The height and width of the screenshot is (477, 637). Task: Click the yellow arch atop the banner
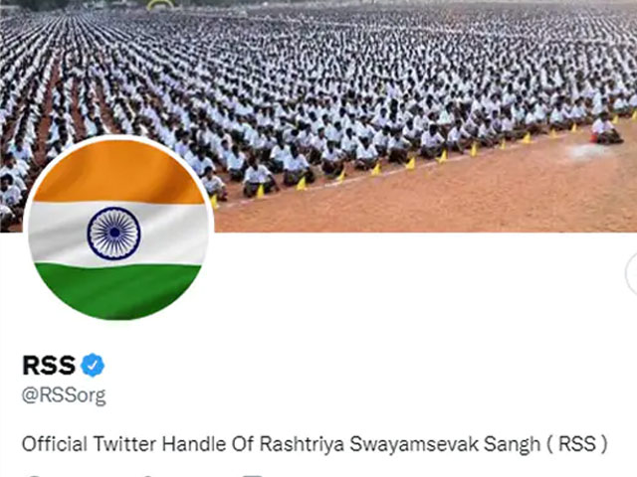(x=160, y=4)
